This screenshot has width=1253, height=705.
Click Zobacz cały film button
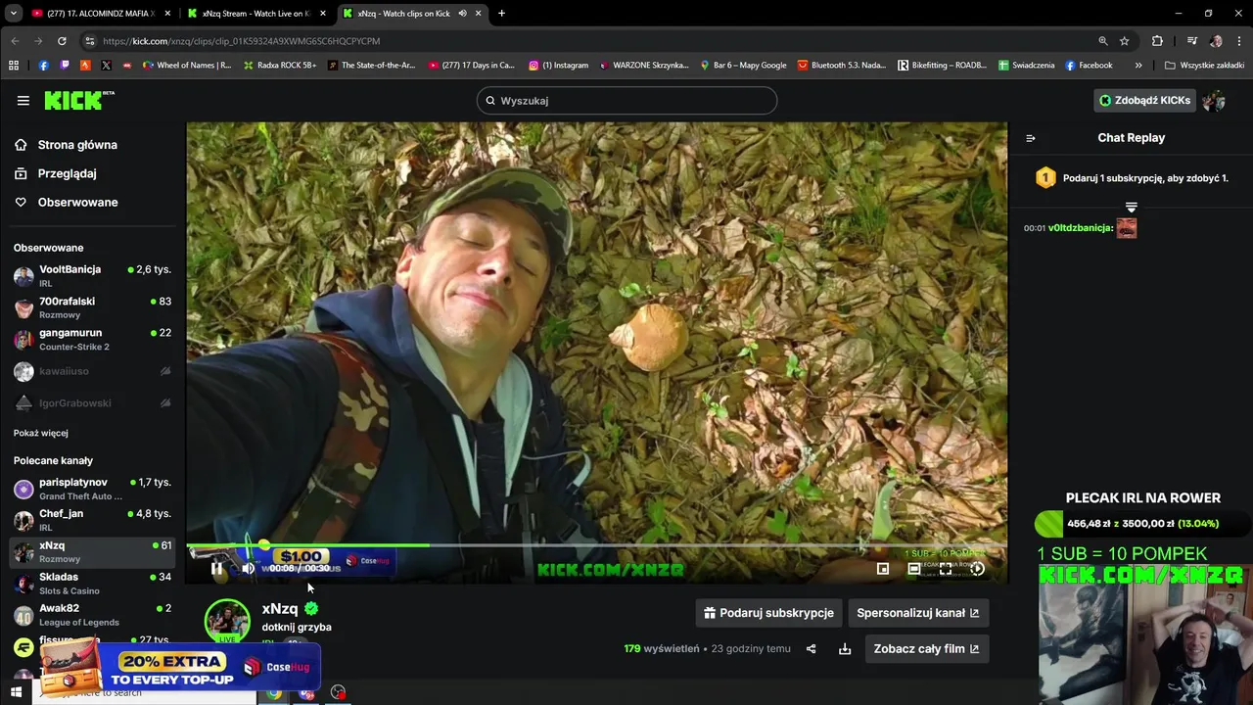[926, 648]
